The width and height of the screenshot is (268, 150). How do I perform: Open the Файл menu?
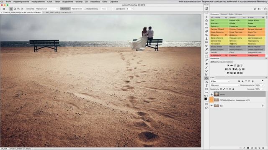[x=8, y=2]
